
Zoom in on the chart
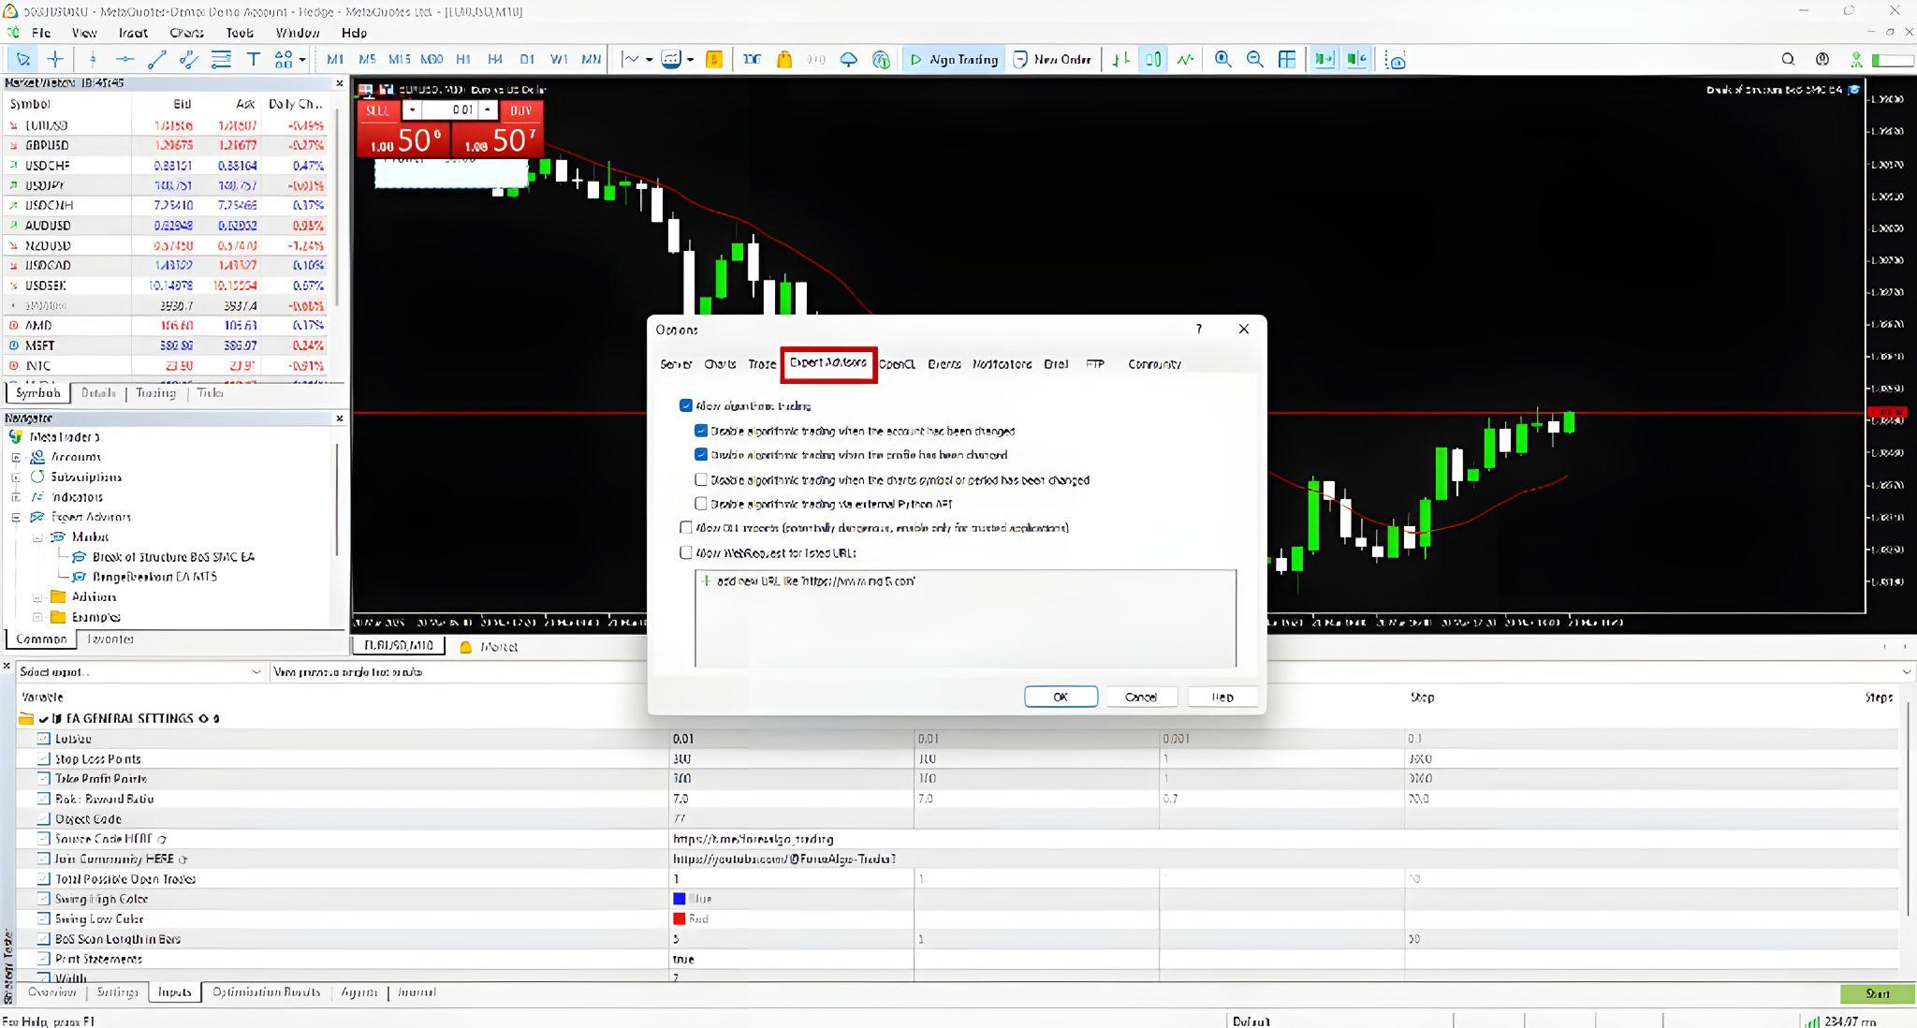1222,59
